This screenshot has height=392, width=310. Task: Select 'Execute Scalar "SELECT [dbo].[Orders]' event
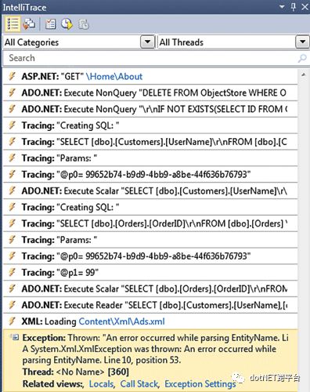pyautogui.click(x=150, y=289)
